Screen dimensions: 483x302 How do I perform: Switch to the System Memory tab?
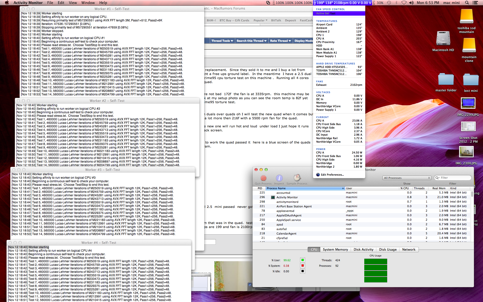point(335,249)
